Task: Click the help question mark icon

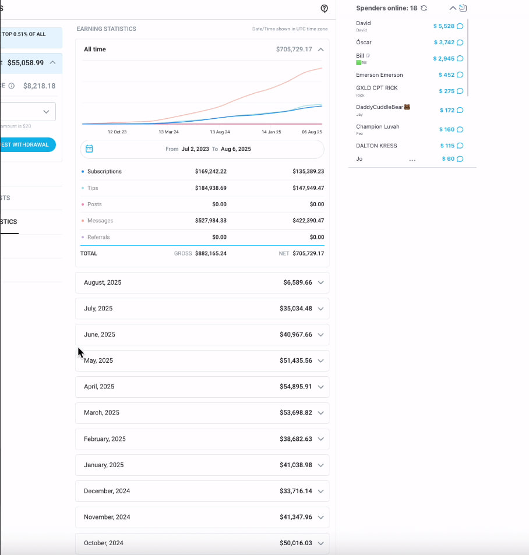Action: tap(325, 8)
